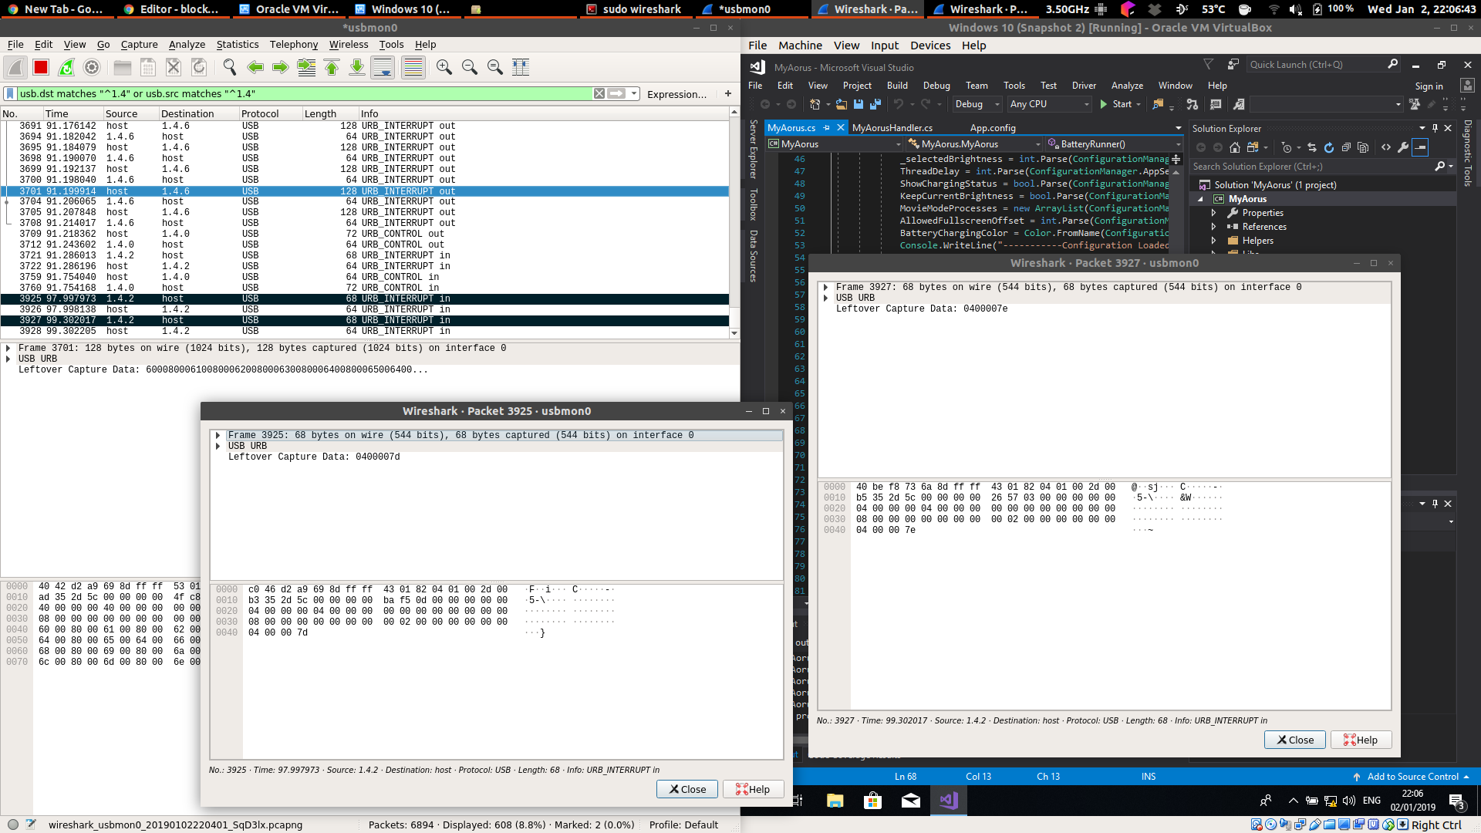Expand the References node in Solution Explorer
Screen dimensions: 1481x833
(1213, 226)
